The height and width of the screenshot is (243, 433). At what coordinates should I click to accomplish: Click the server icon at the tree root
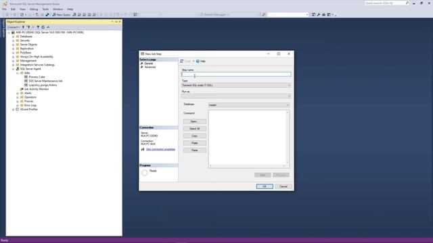[13, 32]
